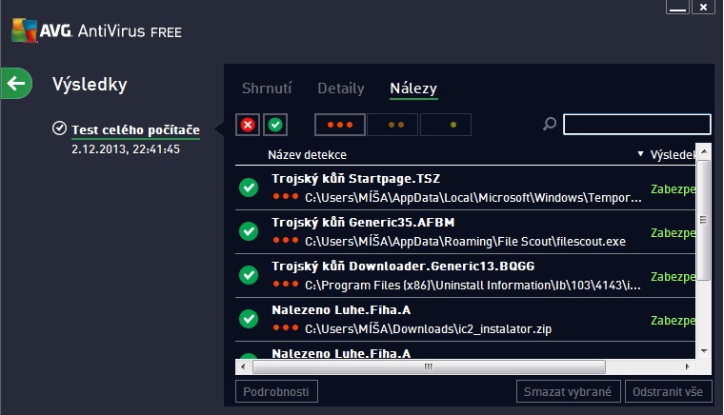
Task: Minimize the AVG window
Action: click(677, 7)
